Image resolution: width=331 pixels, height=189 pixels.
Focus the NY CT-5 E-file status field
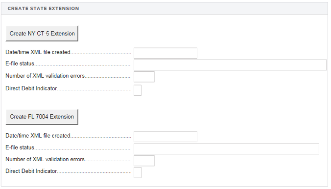click(x=230, y=65)
